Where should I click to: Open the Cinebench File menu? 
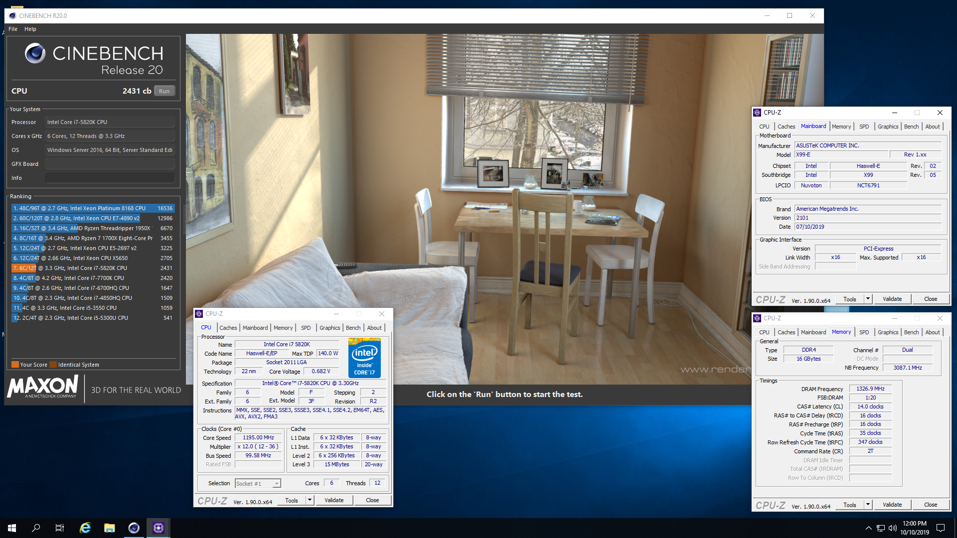click(x=13, y=29)
